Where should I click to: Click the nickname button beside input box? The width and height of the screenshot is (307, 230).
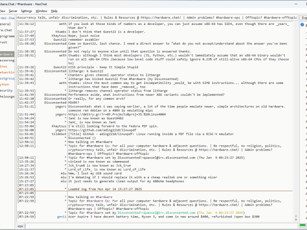click(x=20, y=225)
